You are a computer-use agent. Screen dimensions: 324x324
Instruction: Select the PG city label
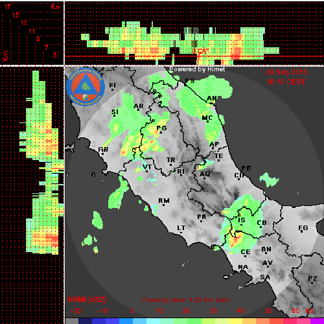161,128
